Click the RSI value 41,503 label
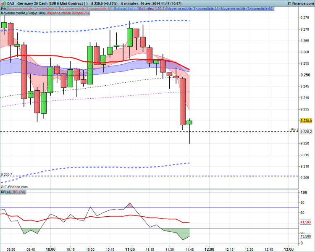 pos(306,222)
